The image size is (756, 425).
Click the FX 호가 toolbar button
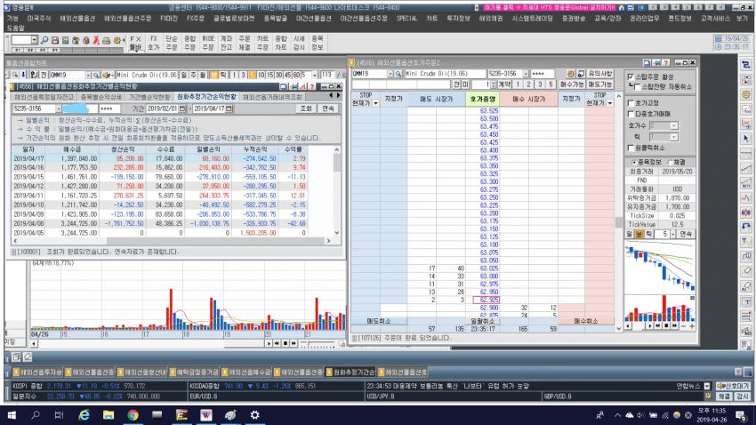153,43
